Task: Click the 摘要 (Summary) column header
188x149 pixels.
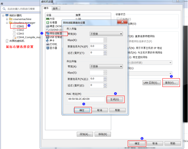Action: coord(92,15)
